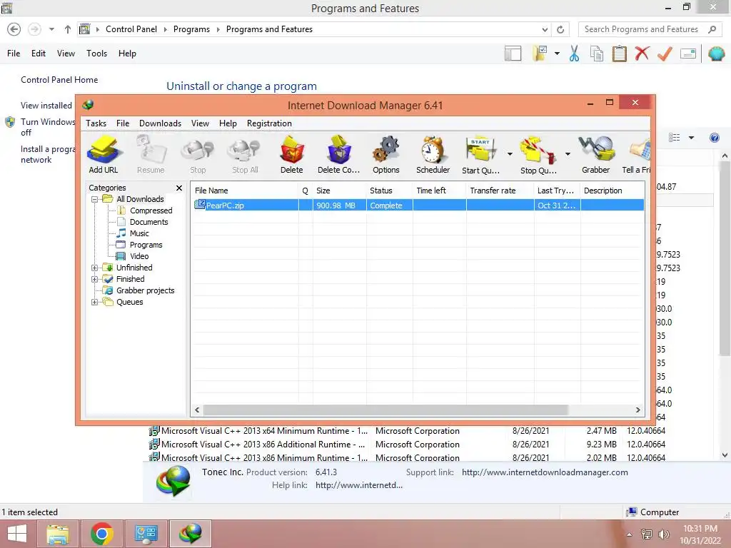This screenshot has height=548, width=731.
Task: Expand the Queues category node
Action: 95,302
